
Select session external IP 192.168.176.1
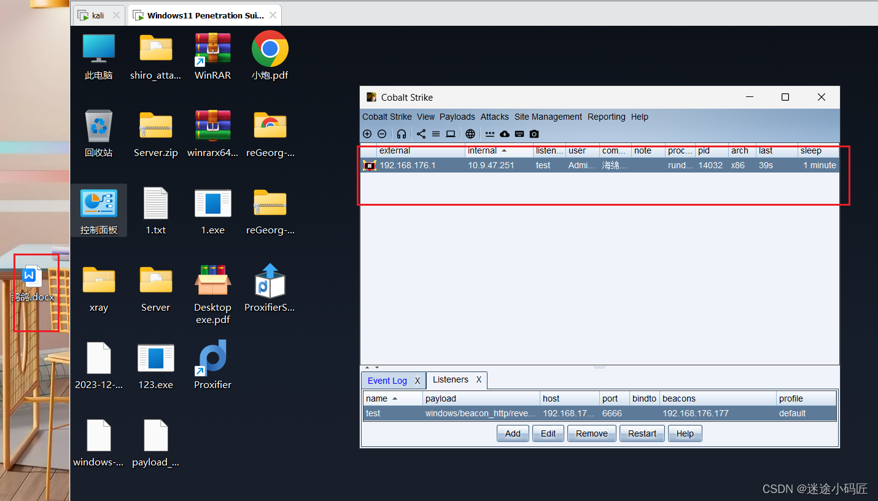408,165
